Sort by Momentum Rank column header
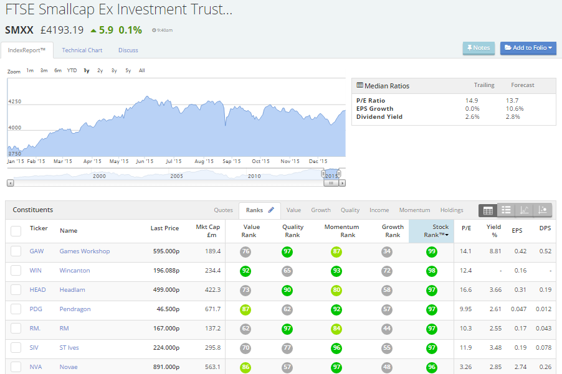Viewport: 562px width, 374px height. click(341, 231)
